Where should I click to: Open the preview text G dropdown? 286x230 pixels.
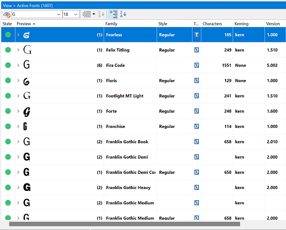click(x=58, y=14)
